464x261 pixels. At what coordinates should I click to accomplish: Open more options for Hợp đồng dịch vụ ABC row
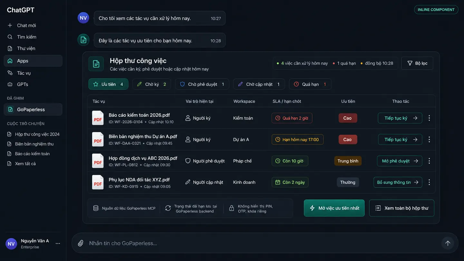pyautogui.click(x=429, y=161)
